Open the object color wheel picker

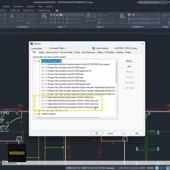coord(129,15)
